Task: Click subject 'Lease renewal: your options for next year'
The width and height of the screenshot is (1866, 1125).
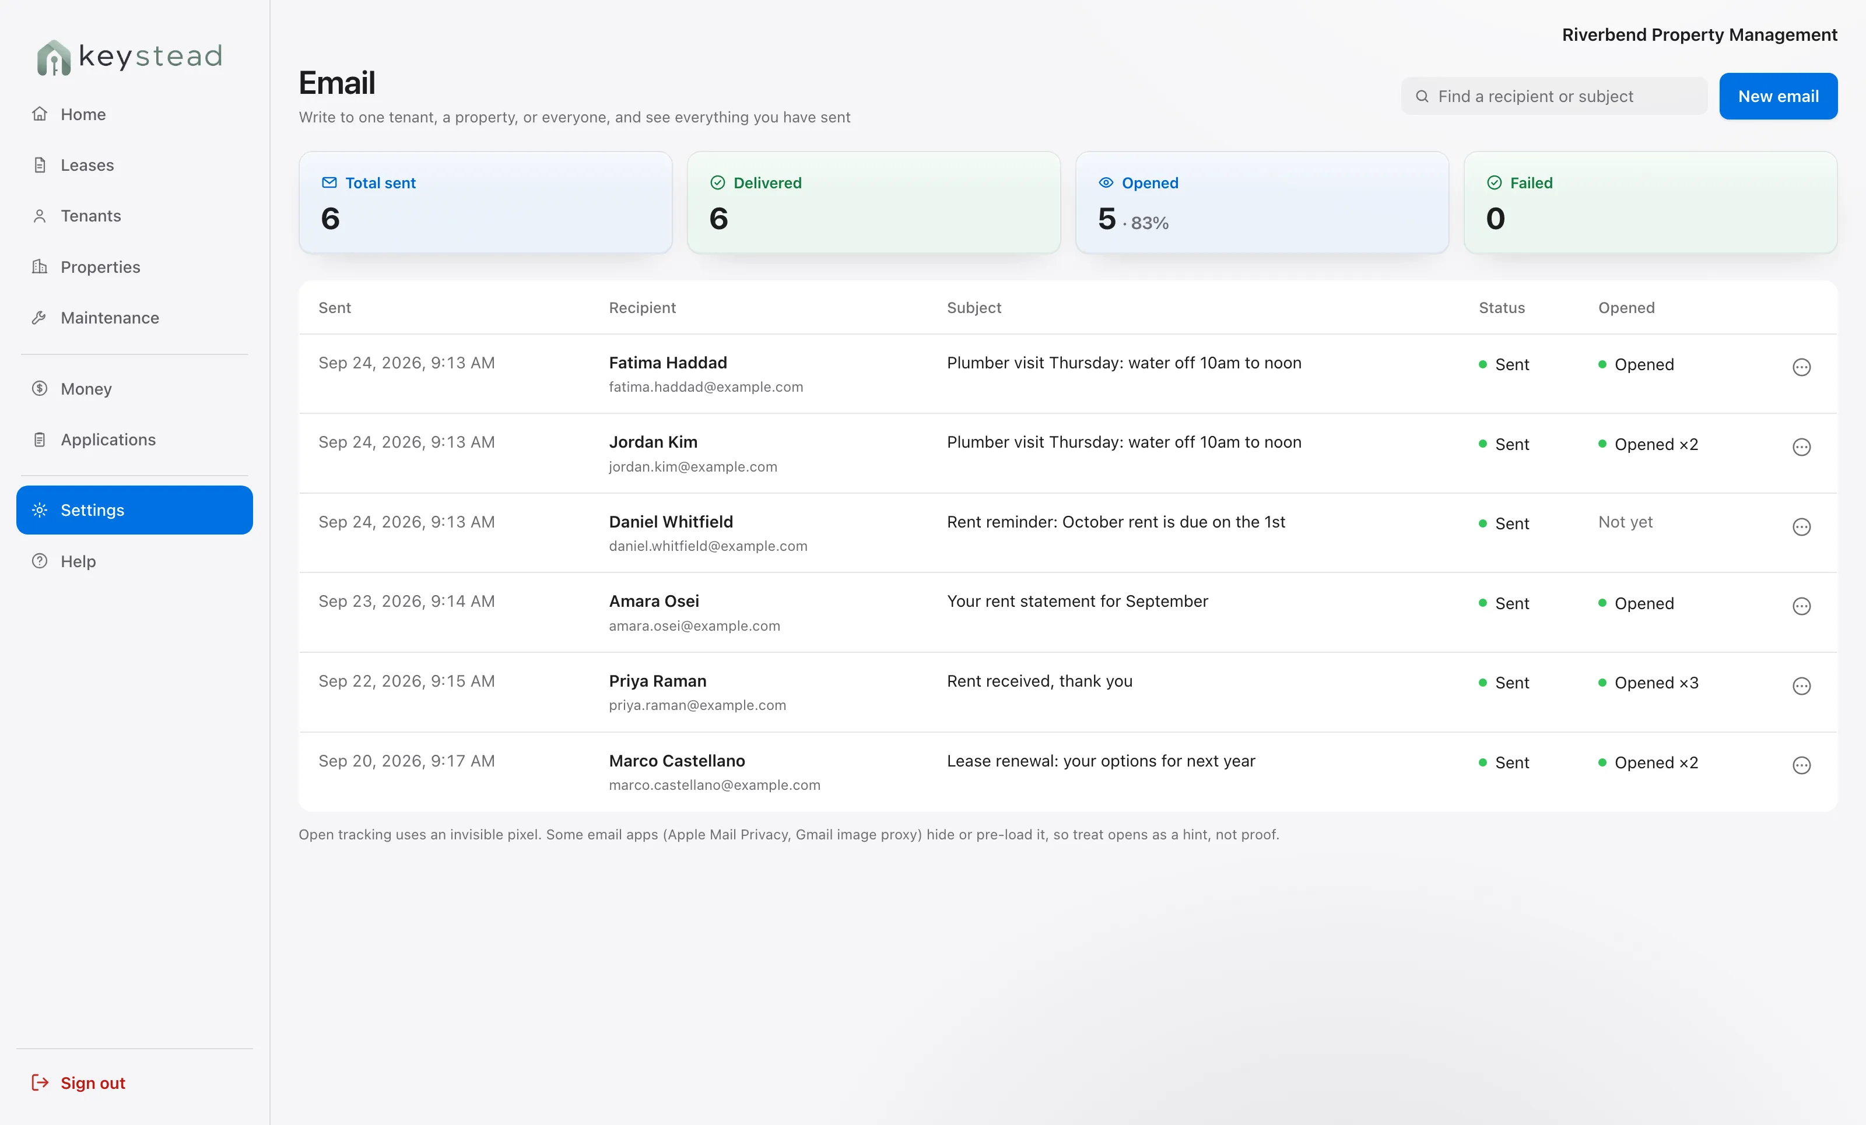Action: pyautogui.click(x=1100, y=760)
